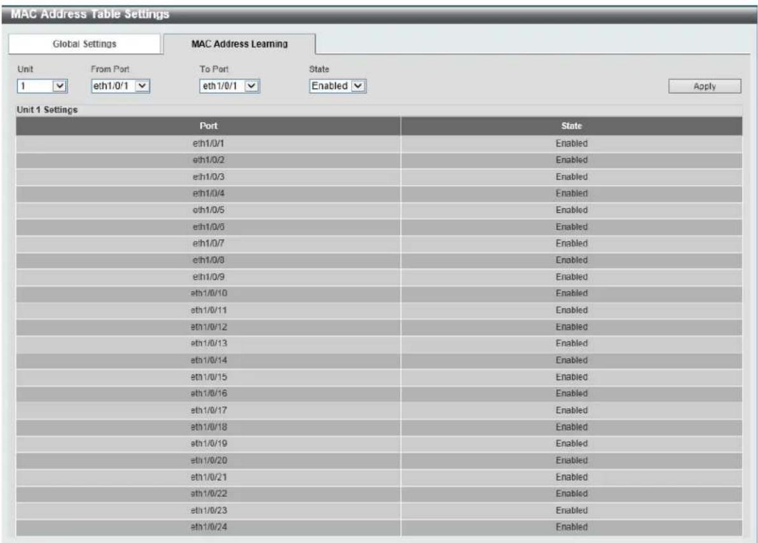Select the eth1/0/2 port cell
Viewport: 758px width, 543px height.
209,160
